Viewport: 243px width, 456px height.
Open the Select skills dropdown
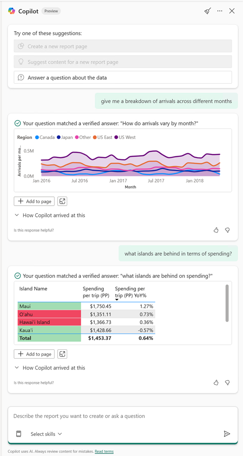pos(46,434)
